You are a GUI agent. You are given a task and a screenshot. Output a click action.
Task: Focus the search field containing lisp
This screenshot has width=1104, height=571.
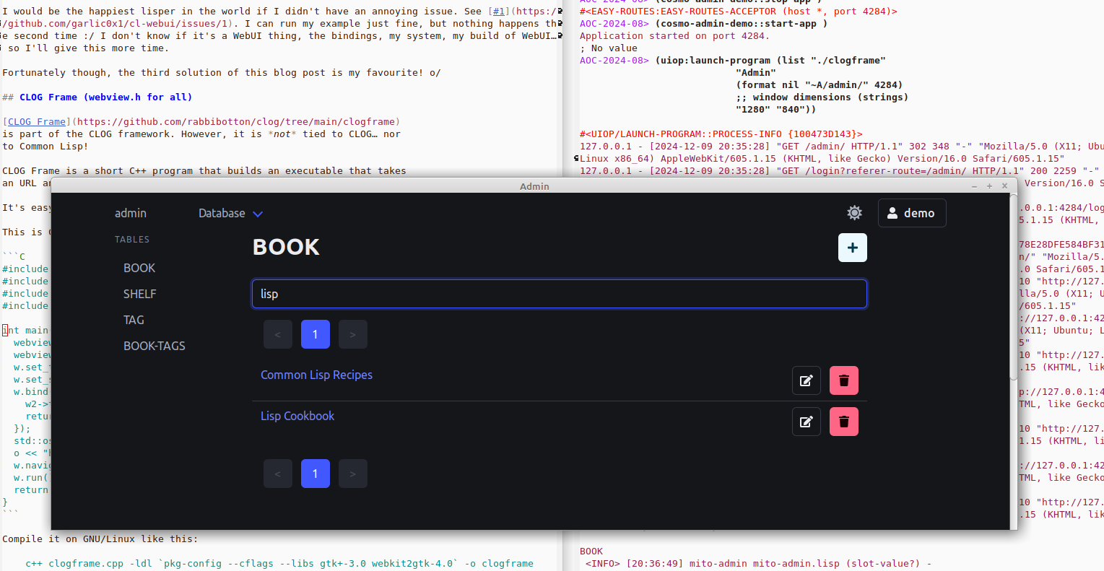coord(559,294)
